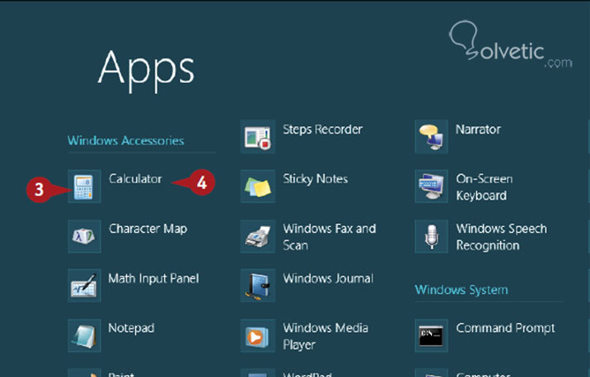Open the Notepad icon

tap(84, 336)
